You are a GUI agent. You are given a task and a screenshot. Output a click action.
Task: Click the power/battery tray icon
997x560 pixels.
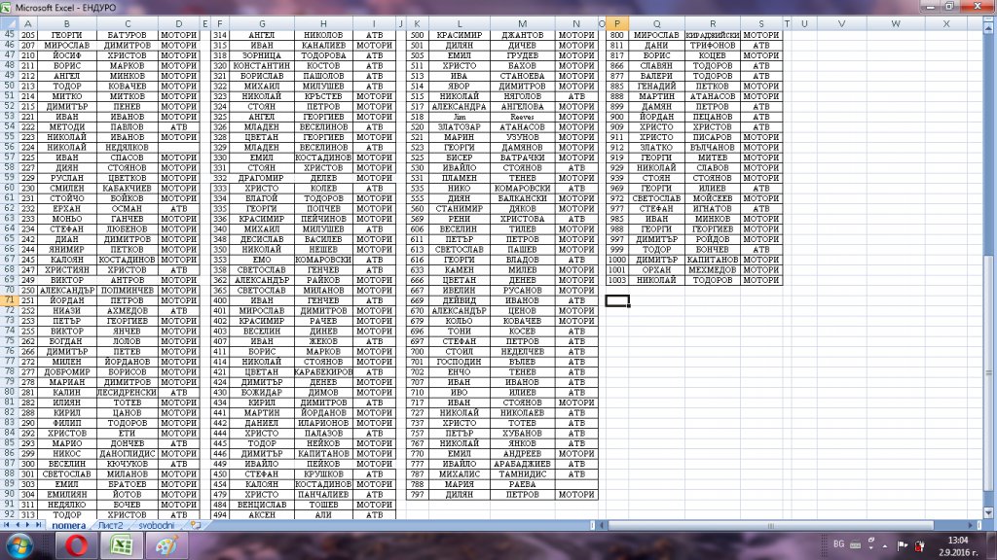coord(918,546)
